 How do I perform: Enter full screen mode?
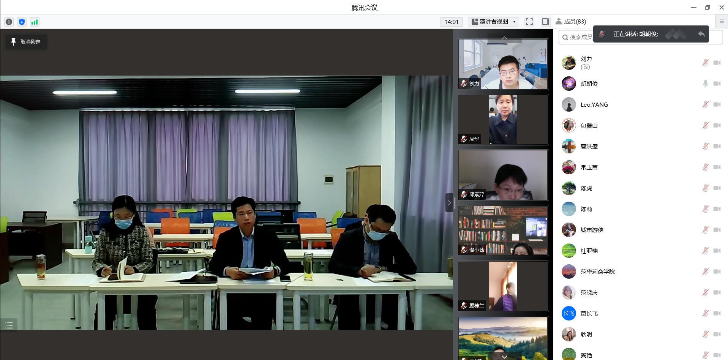tap(529, 22)
